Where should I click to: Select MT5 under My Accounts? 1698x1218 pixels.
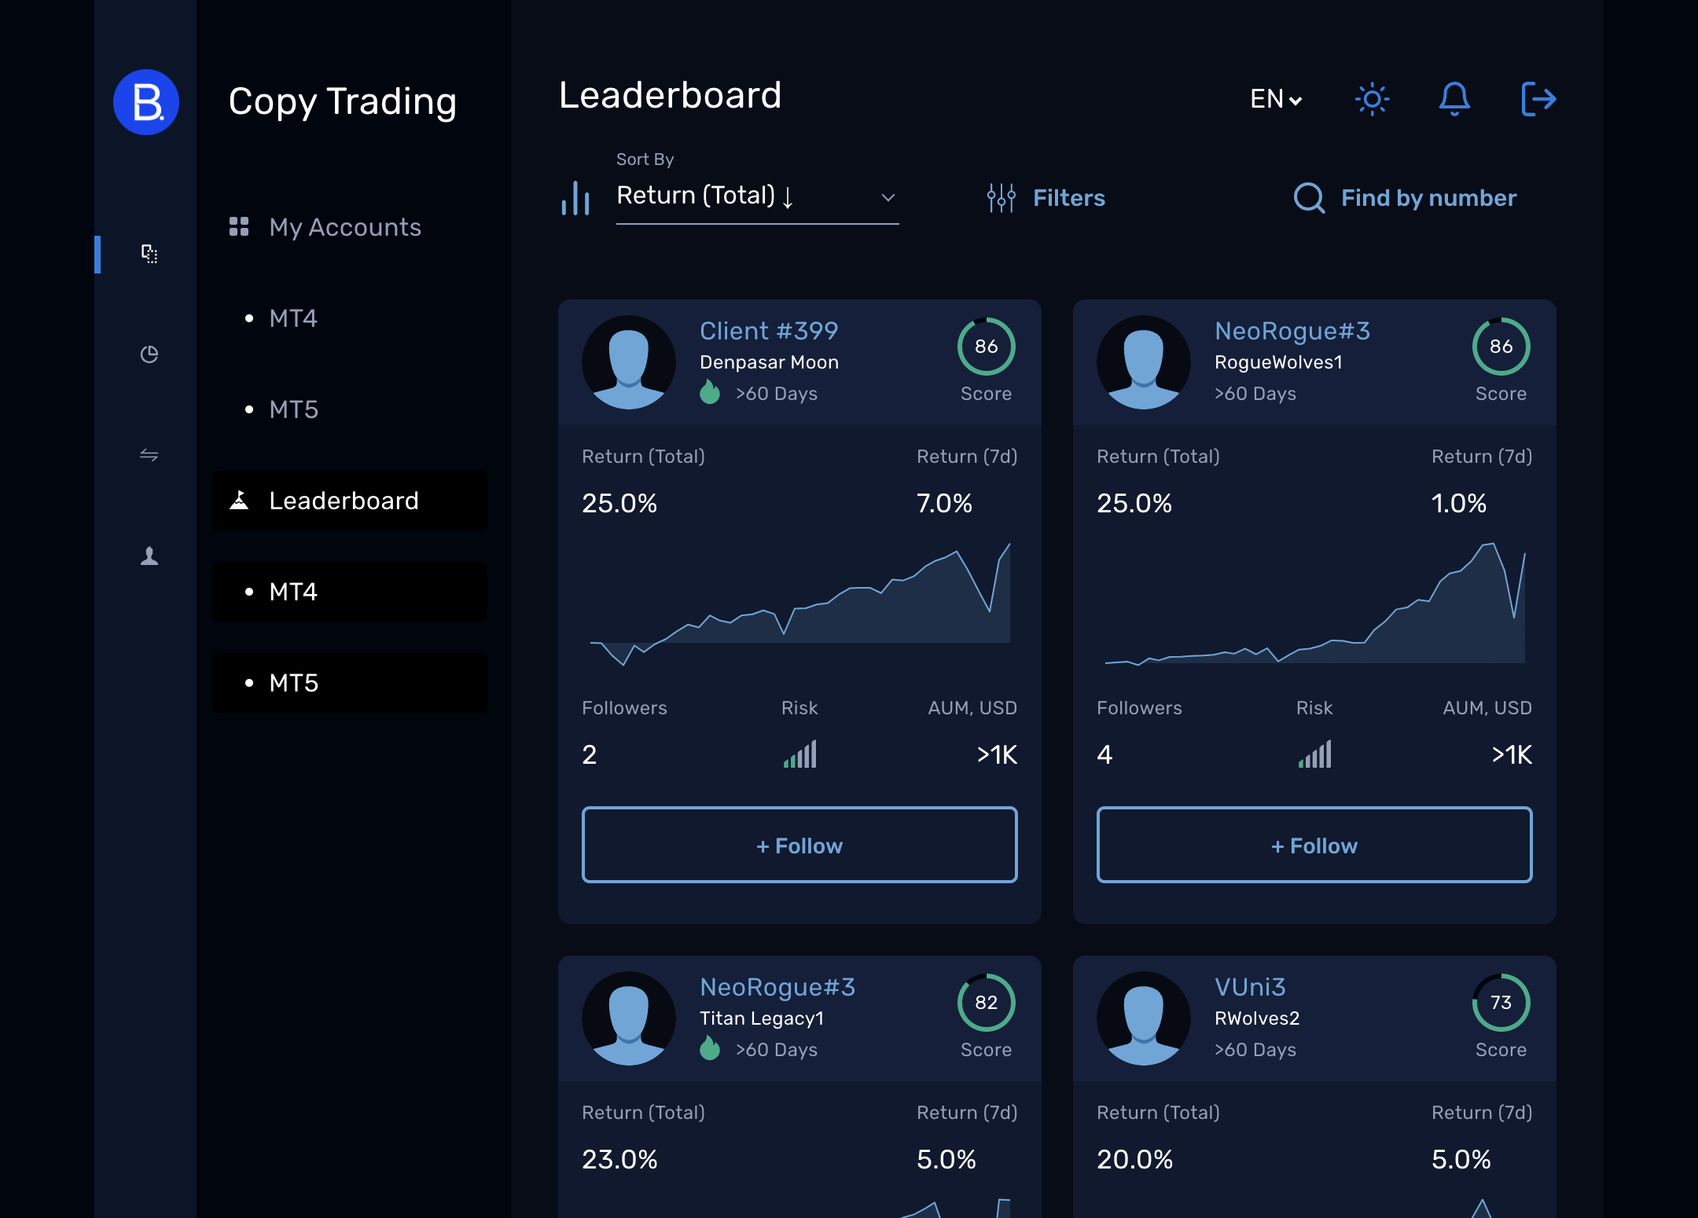(x=350, y=409)
